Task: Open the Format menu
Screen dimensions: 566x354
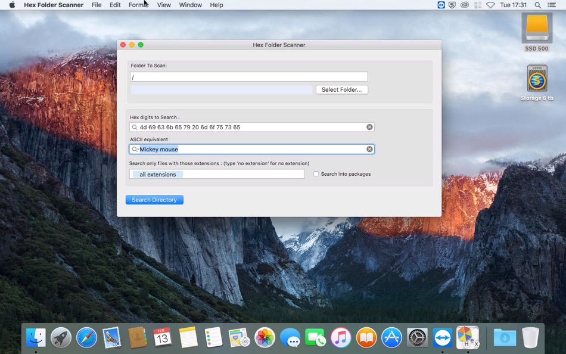Action: tap(139, 5)
